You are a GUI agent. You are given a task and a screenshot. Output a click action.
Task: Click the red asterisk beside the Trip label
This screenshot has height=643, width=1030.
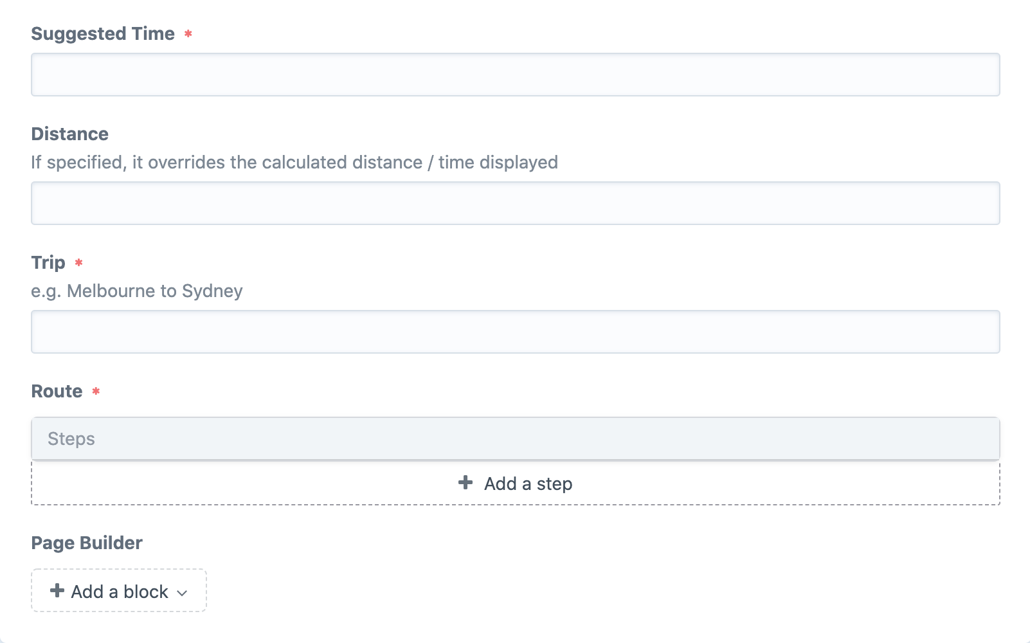[x=78, y=262]
